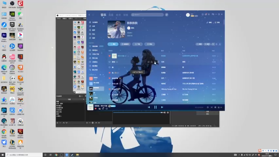The height and width of the screenshot is (157, 279).
Task: Open the 秋秋秋秋 playlist cover image
Action: 116,29
